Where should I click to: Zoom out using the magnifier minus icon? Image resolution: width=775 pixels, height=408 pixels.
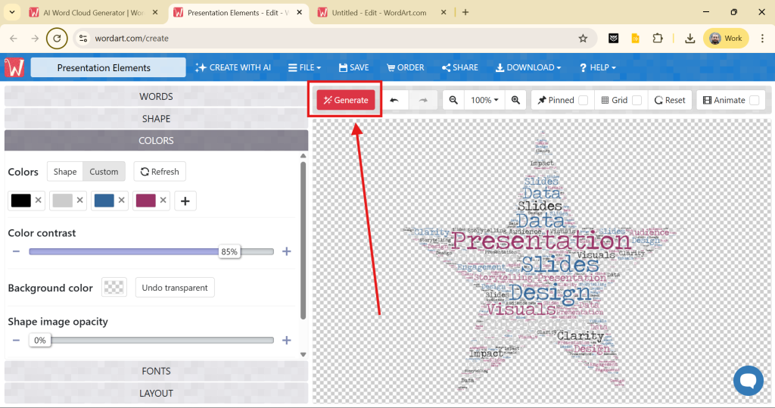pyautogui.click(x=453, y=100)
